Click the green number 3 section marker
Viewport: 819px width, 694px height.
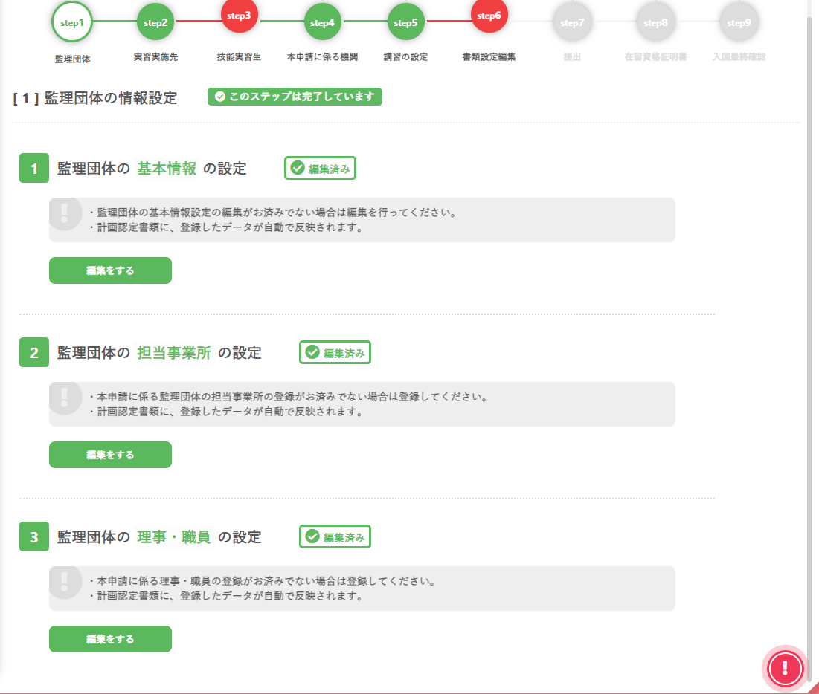[34, 537]
